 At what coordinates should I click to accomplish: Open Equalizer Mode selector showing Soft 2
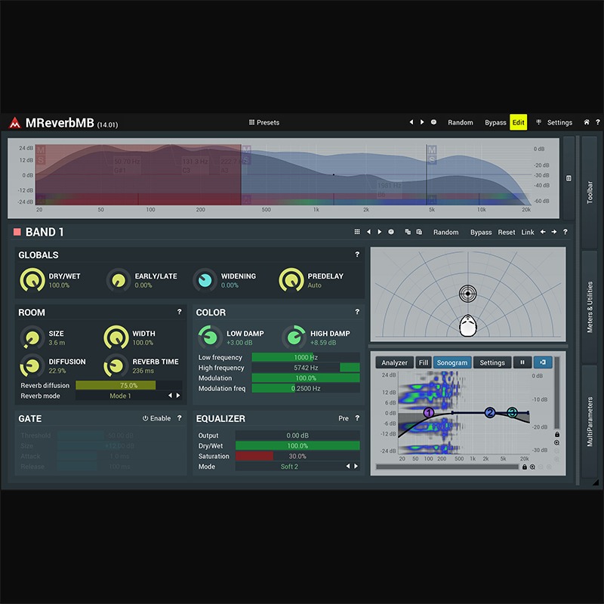[289, 467]
